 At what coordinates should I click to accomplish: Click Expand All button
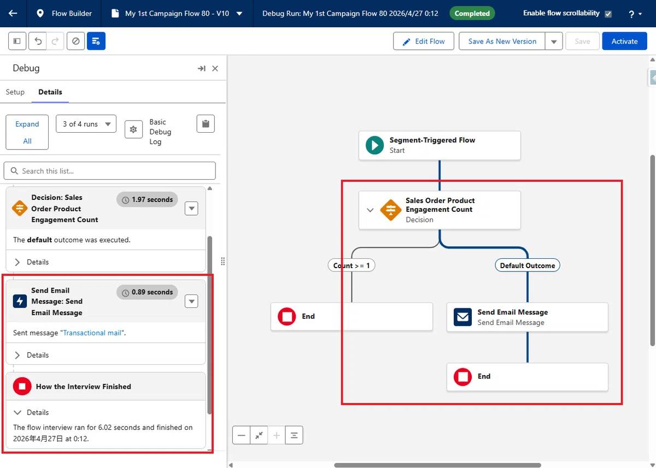tap(27, 132)
